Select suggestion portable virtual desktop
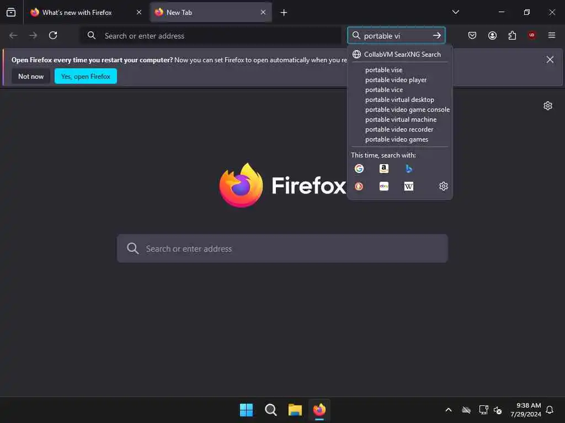 pyautogui.click(x=399, y=100)
